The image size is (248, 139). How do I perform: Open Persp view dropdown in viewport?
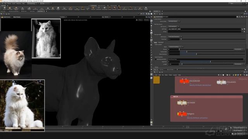tap(140, 20)
